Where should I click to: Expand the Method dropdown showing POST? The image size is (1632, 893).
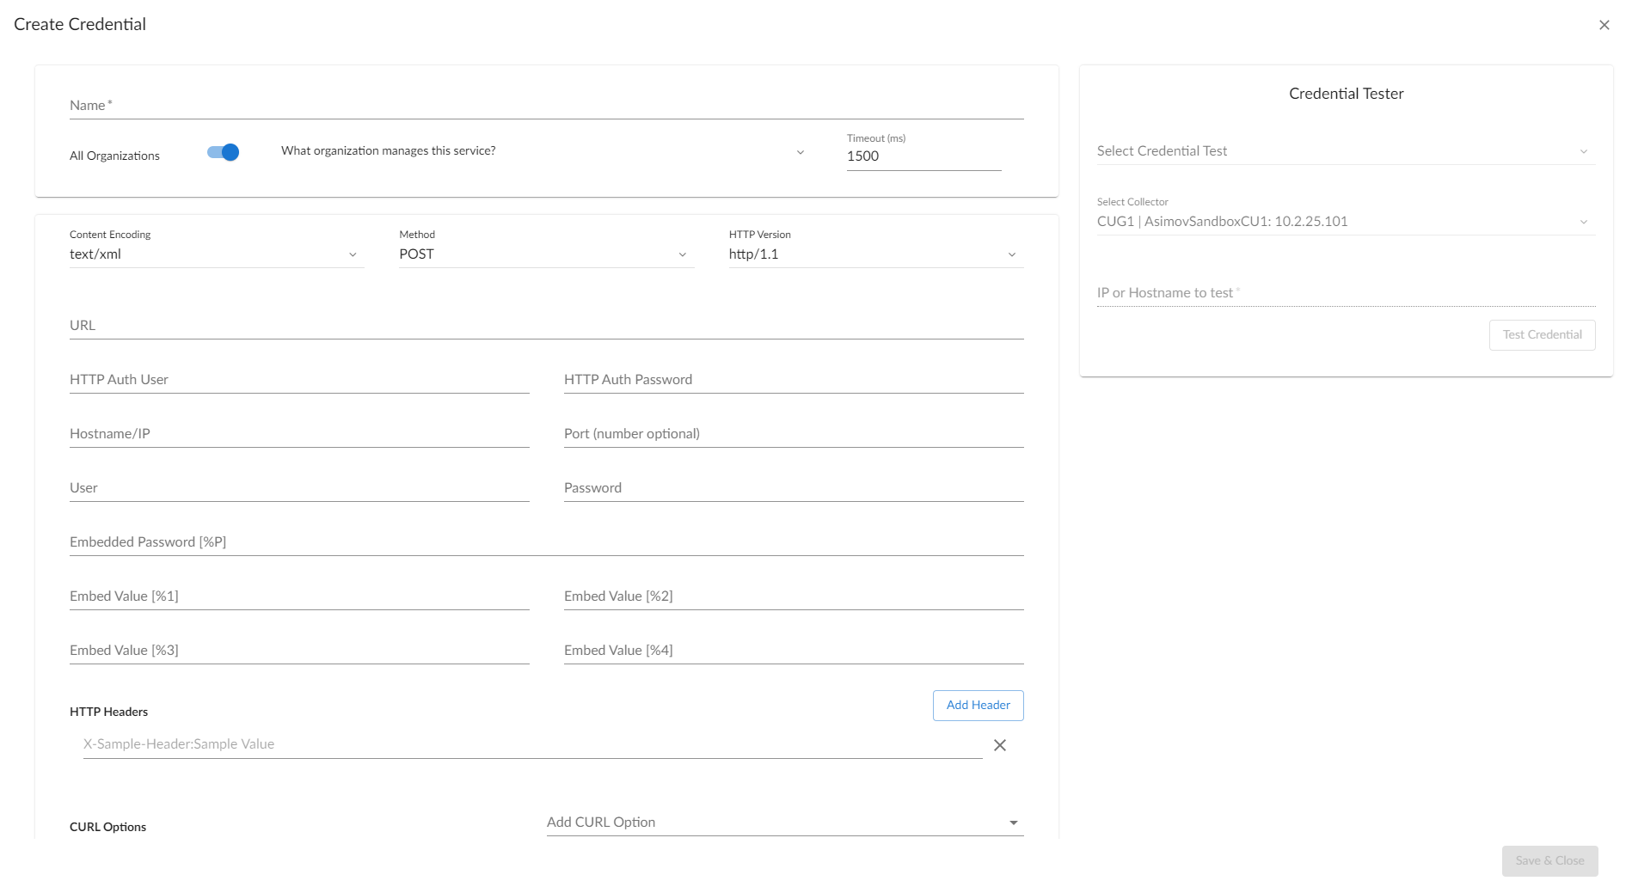pos(545,254)
